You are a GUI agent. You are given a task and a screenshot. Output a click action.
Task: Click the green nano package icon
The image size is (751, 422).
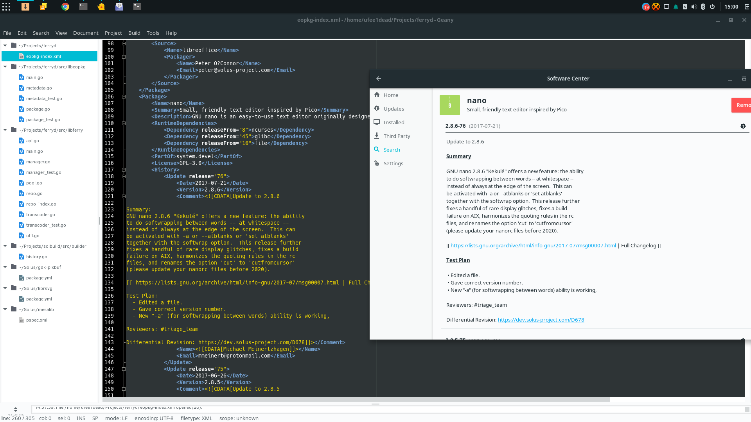[x=450, y=105]
